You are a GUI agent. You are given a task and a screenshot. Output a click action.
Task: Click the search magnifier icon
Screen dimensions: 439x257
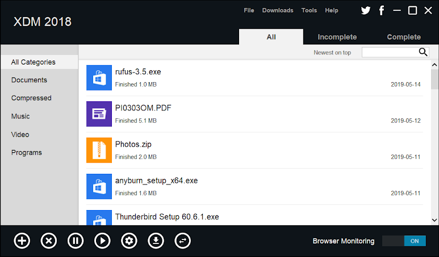[423, 52]
